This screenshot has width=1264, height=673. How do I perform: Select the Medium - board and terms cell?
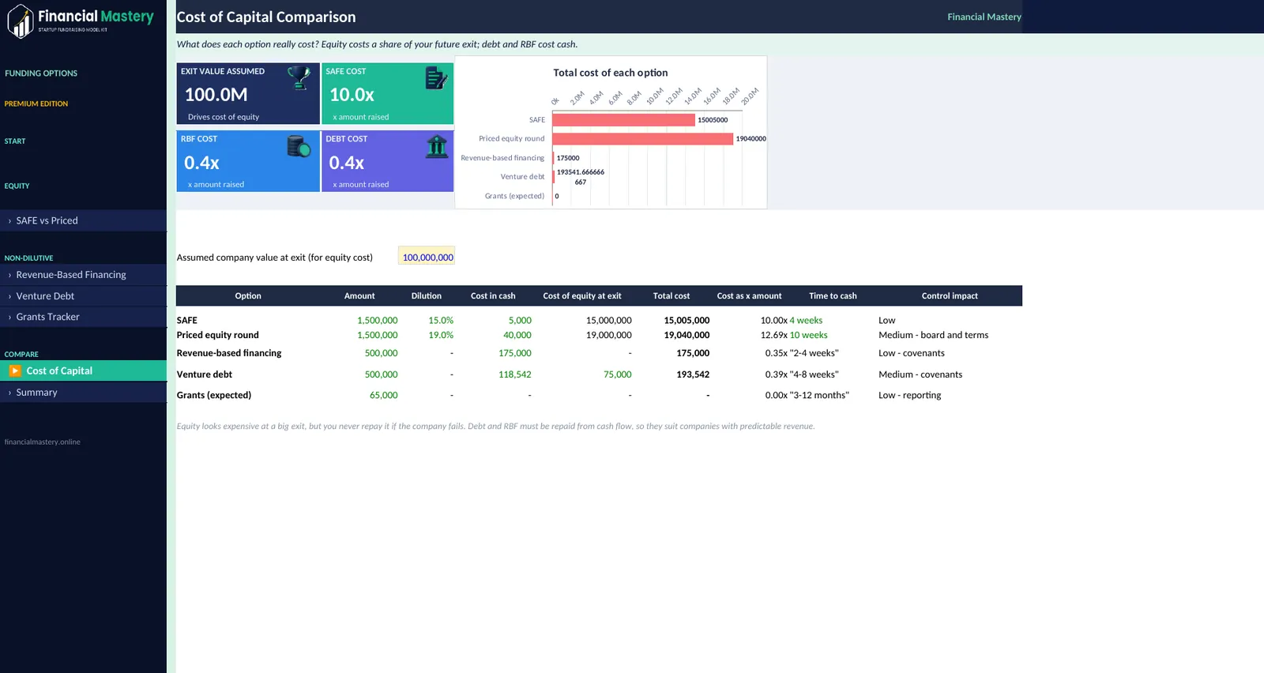(934, 335)
